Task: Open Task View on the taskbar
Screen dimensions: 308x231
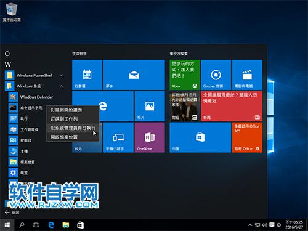Action: coord(36,225)
